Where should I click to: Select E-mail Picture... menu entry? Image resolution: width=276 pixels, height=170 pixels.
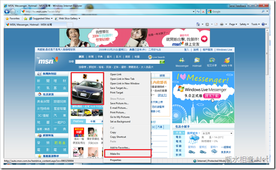pos(119,108)
